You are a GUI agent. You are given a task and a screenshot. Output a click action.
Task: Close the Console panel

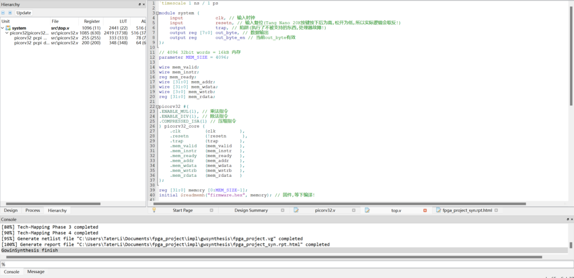pyautogui.click(x=572, y=219)
